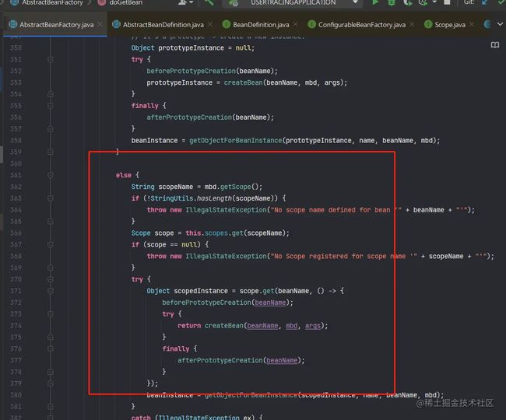Stop the running process

[x=447, y=2]
